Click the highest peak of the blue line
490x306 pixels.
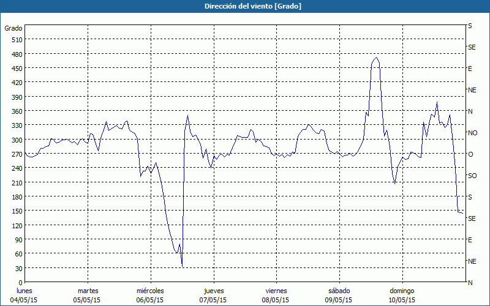click(376, 58)
